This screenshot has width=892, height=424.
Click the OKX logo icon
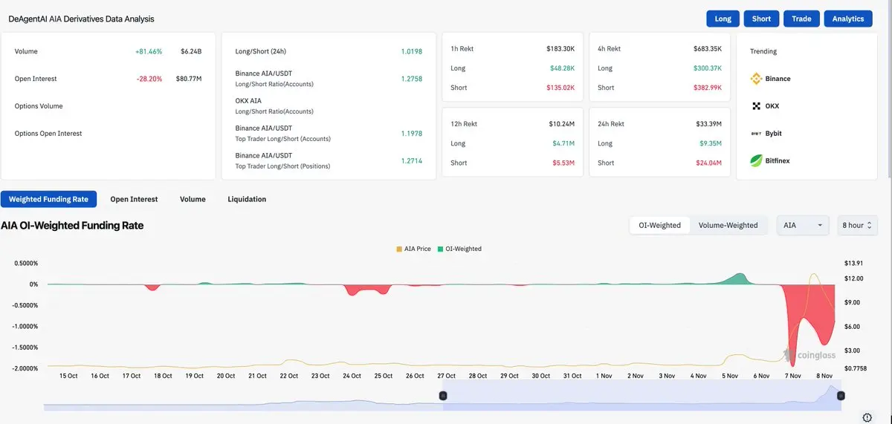756,106
